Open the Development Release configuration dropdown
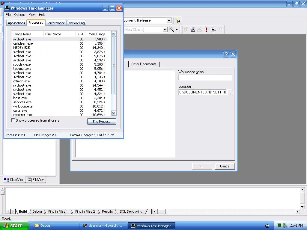307x230 pixels. click(169, 21)
